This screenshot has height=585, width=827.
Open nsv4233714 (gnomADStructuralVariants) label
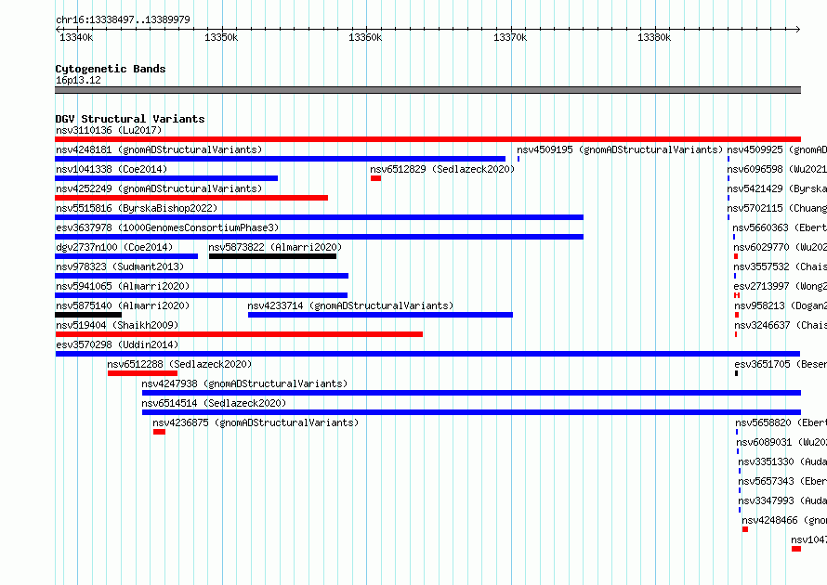click(350, 305)
